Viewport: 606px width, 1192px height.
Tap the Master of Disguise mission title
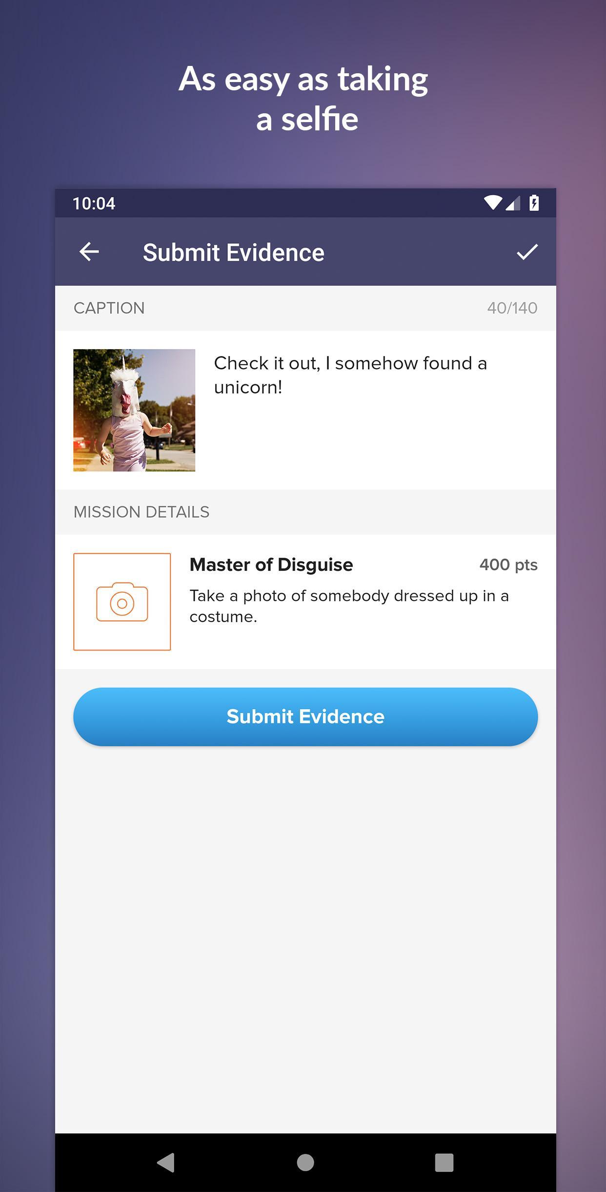271,565
